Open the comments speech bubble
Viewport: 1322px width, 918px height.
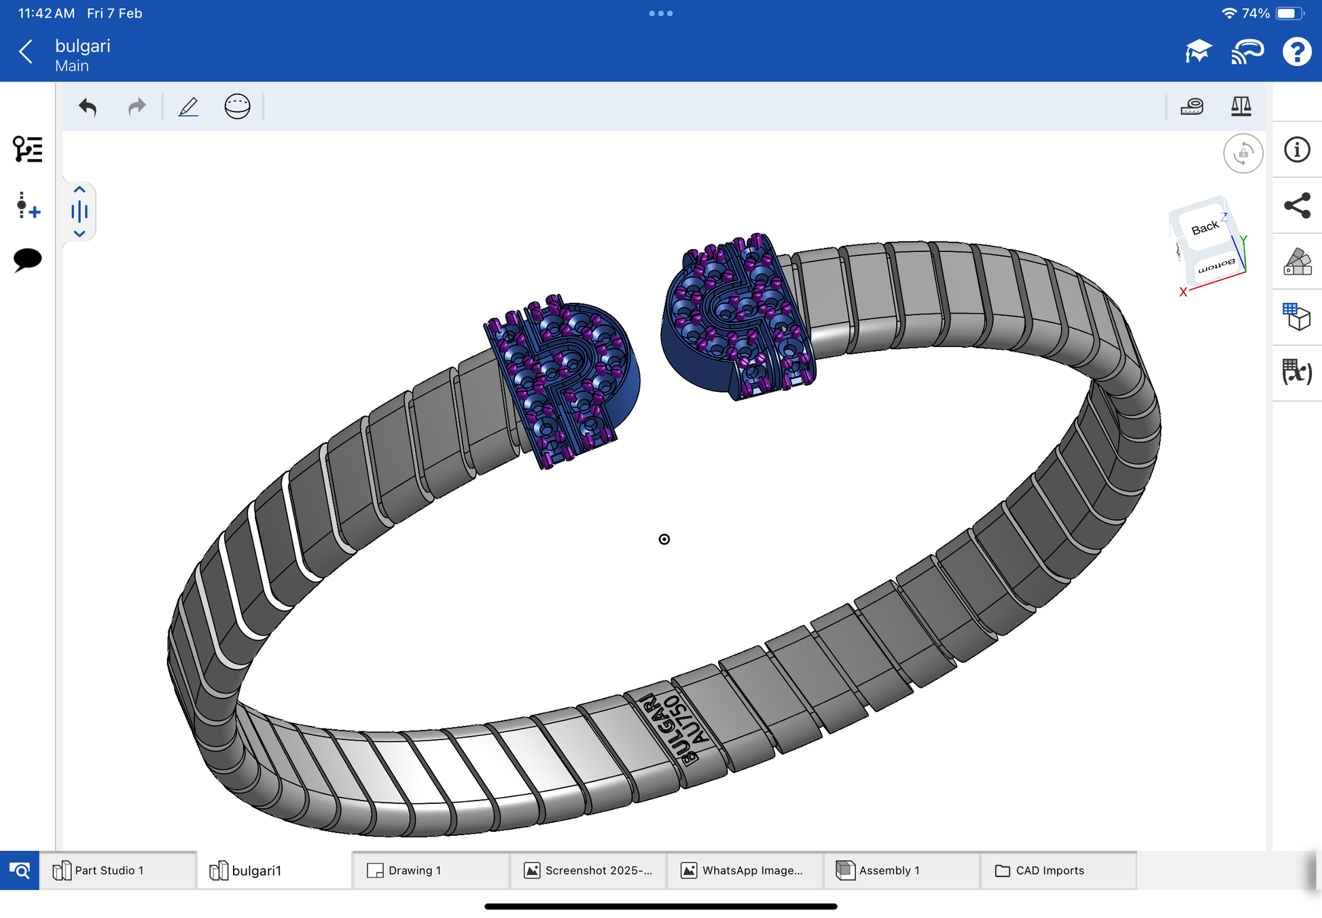click(27, 259)
